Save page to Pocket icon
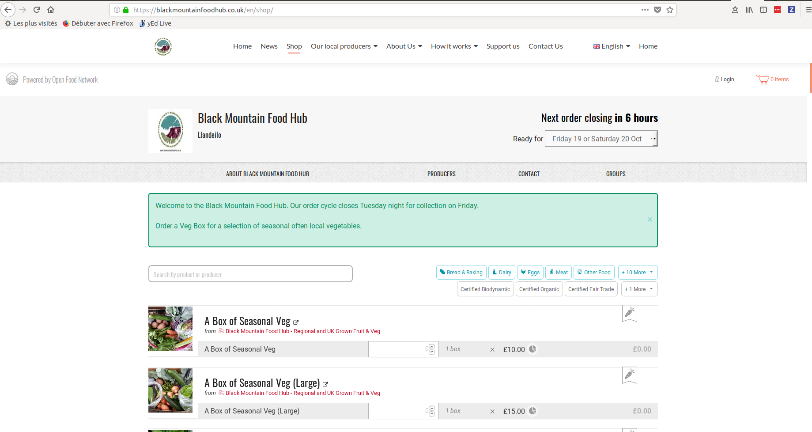This screenshot has height=432, width=812. click(657, 10)
